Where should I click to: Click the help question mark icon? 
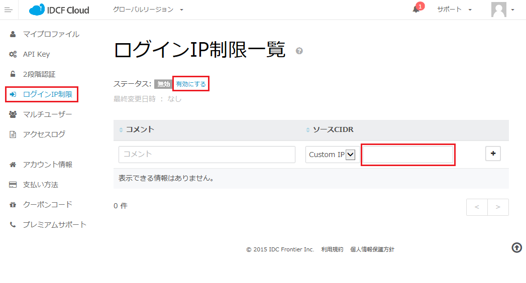299,51
